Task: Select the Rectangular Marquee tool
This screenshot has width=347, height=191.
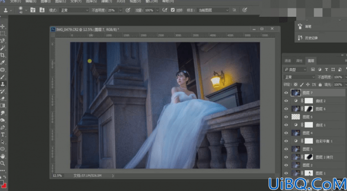Action: 2,33
